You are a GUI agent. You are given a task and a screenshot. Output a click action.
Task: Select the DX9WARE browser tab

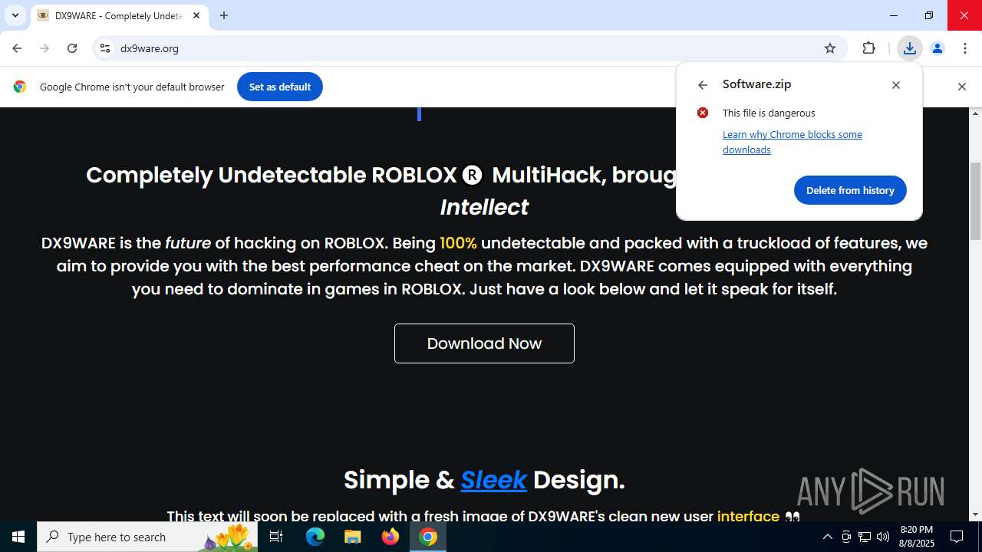point(119,15)
